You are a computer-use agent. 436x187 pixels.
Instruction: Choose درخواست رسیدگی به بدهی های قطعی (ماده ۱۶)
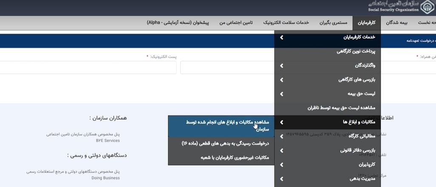tap(221, 144)
